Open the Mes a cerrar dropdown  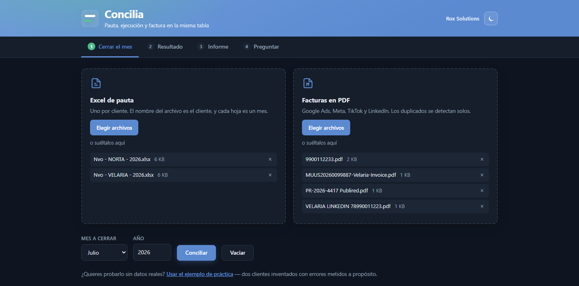(104, 253)
